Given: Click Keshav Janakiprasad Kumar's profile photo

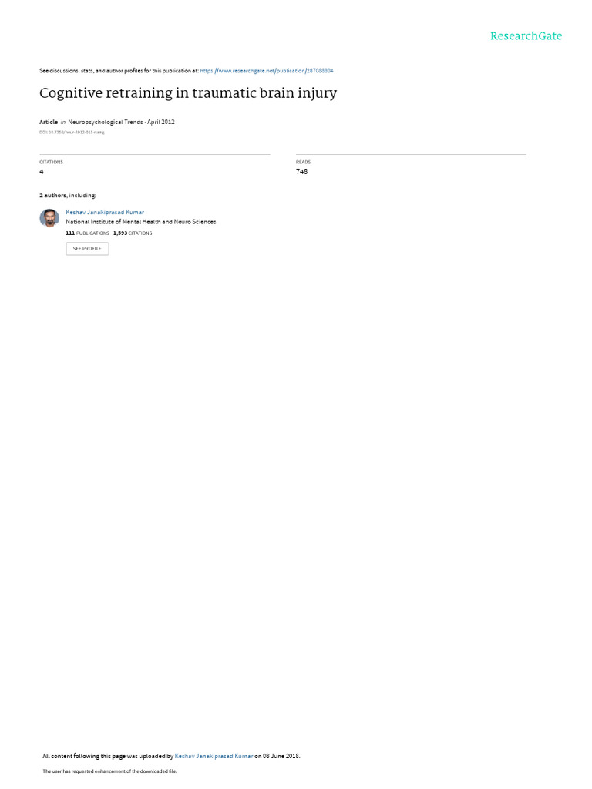Looking at the screenshot, I should [49, 218].
